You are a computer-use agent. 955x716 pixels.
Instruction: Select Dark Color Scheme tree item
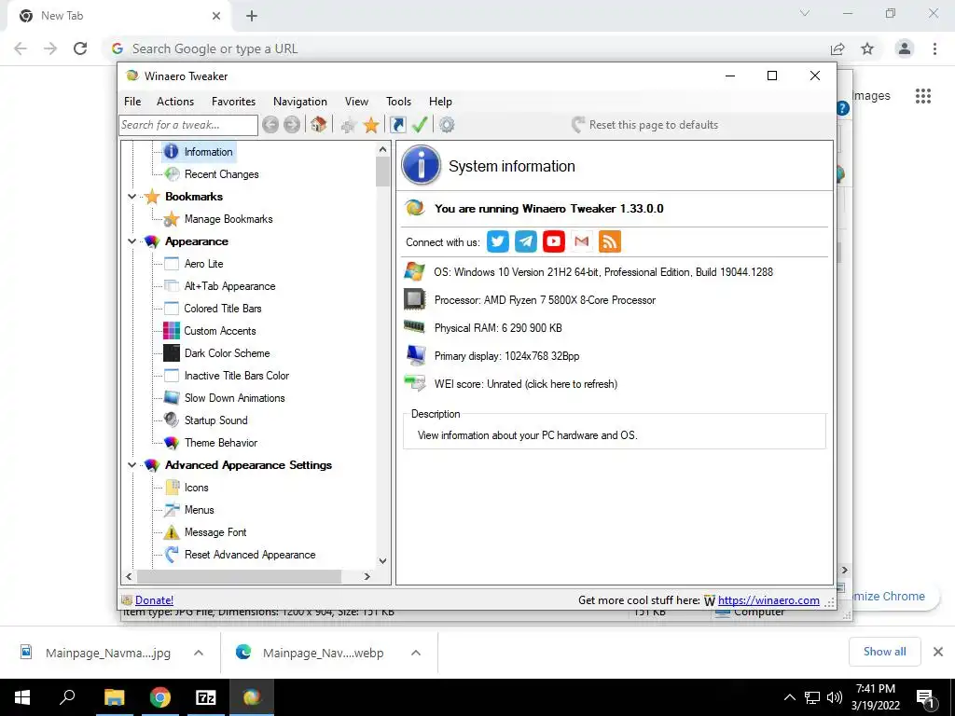(227, 353)
